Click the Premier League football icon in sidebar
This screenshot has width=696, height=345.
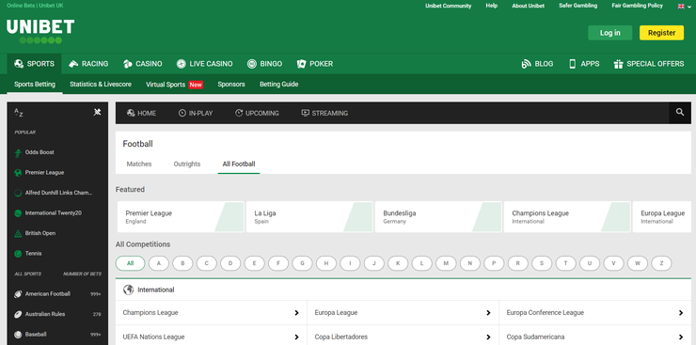(18, 173)
